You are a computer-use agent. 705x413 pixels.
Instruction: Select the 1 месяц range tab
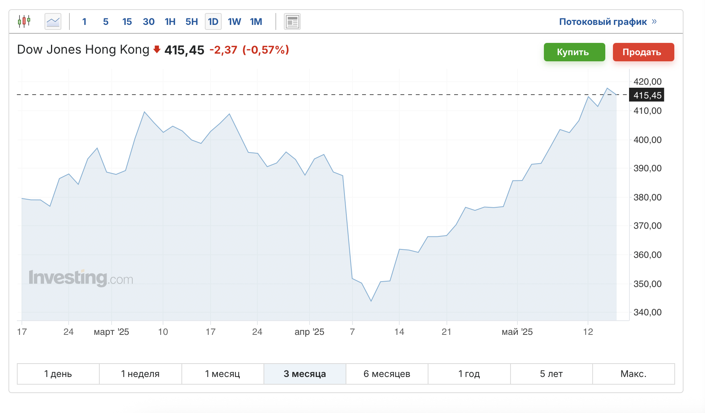click(x=222, y=374)
